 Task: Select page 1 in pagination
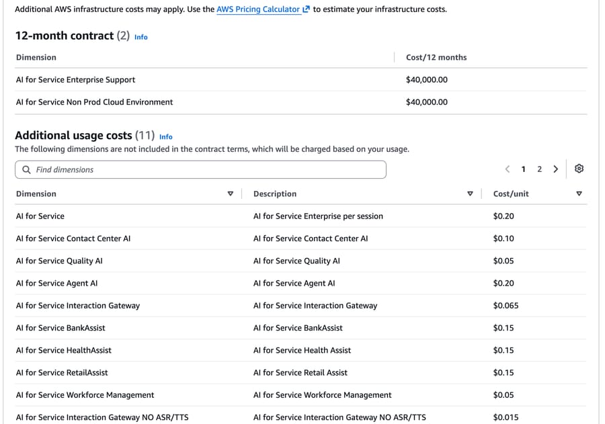pyautogui.click(x=523, y=169)
